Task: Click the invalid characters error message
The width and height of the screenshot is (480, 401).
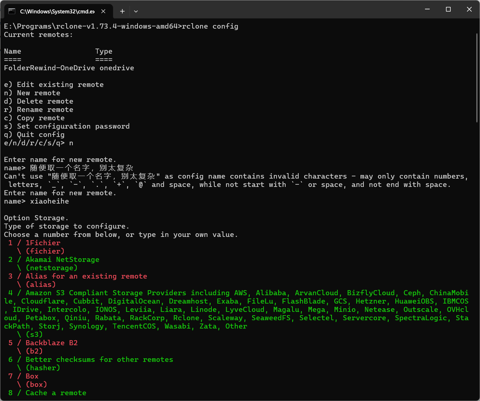Action: 235,176
